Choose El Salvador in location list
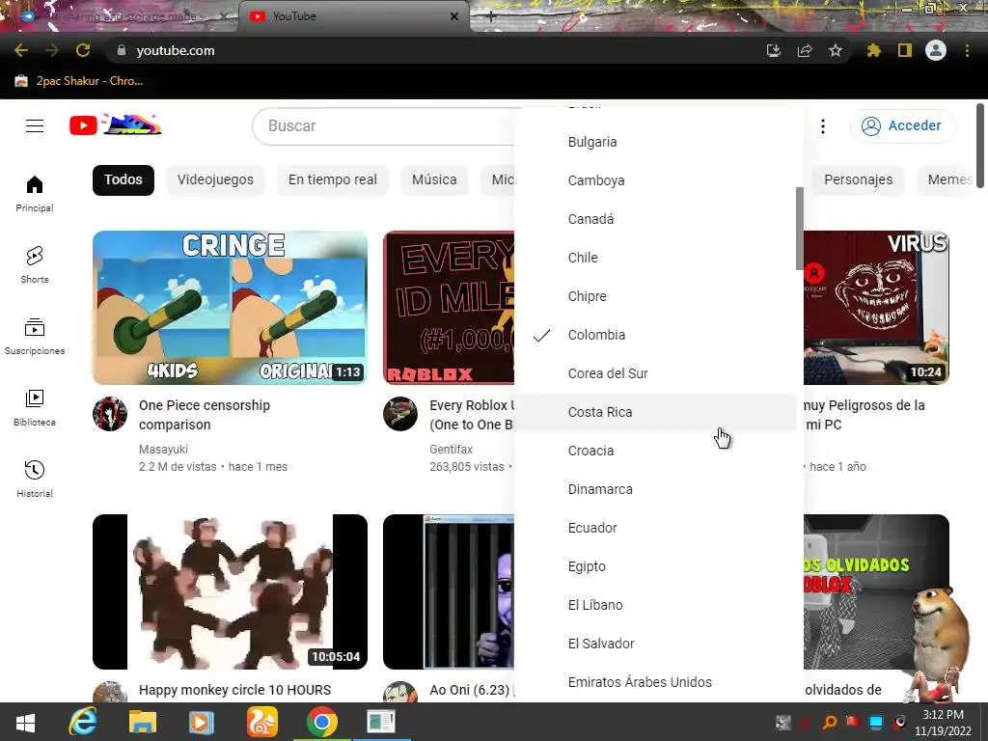The width and height of the screenshot is (988, 741). pyautogui.click(x=655, y=644)
